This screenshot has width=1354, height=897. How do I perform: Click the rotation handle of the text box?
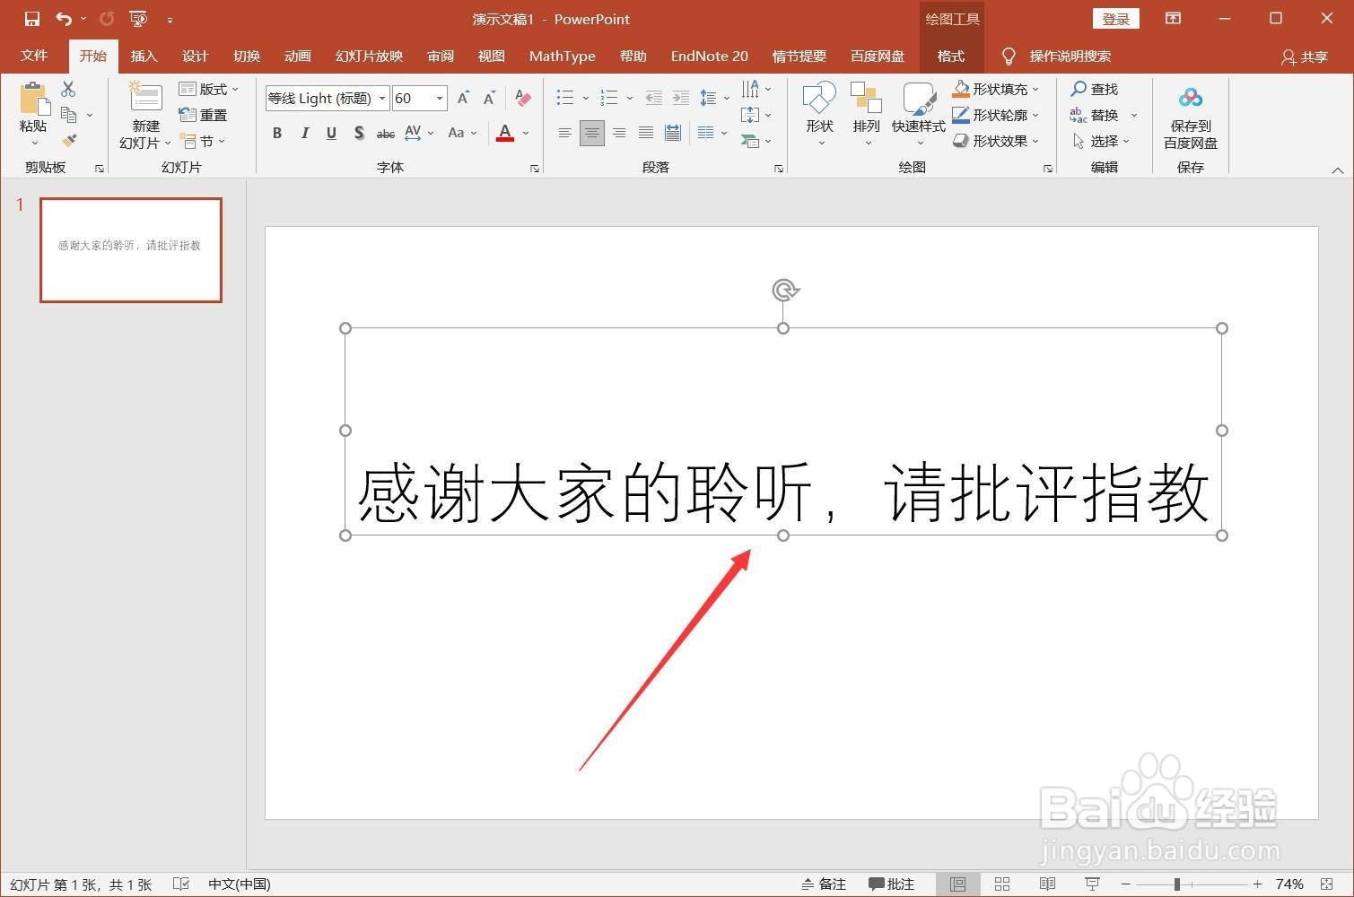(x=785, y=290)
